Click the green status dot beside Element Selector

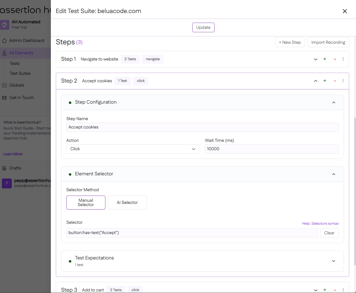70,174
